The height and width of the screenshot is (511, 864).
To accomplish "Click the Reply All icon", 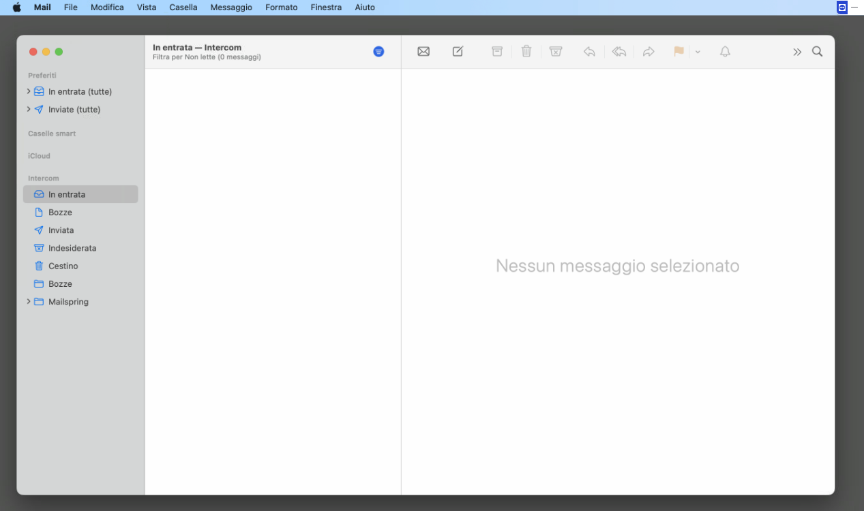I will 619,52.
